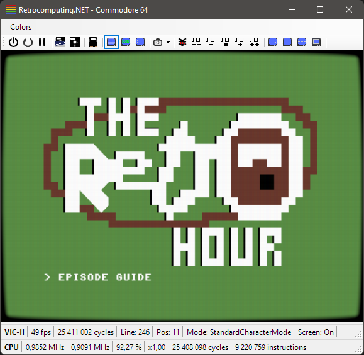Click the clock waveform equals icon
Viewport: 364px width, 355px height.
226,42
